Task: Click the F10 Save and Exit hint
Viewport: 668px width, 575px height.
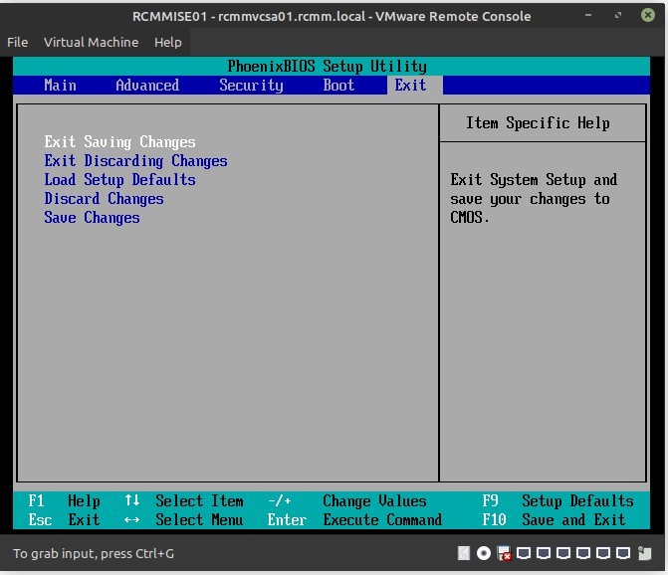Action: click(x=554, y=519)
